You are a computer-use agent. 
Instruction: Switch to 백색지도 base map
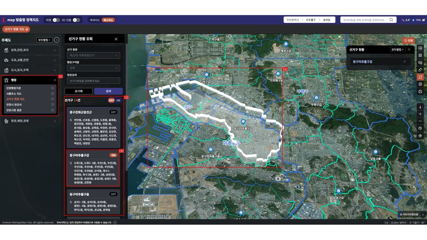95,20
